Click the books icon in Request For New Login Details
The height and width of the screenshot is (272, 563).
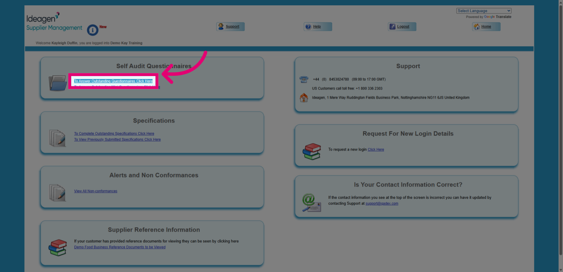(x=312, y=151)
